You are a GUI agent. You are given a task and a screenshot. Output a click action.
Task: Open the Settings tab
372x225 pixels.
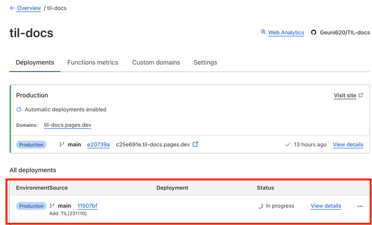[205, 62]
